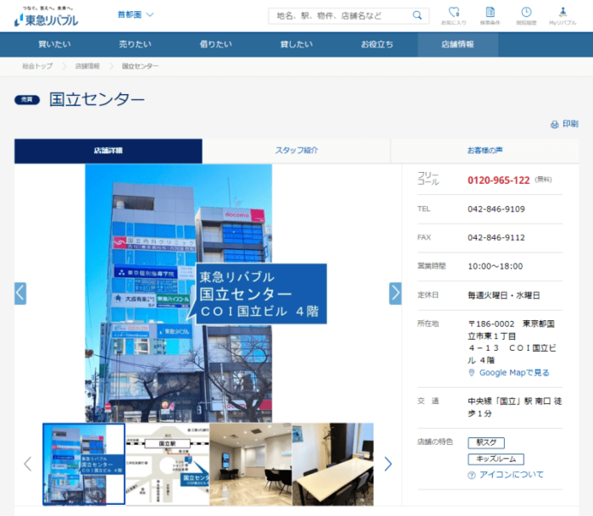Open Google Mapで見る link
Screen dimensions: 593x516
tap(514, 373)
